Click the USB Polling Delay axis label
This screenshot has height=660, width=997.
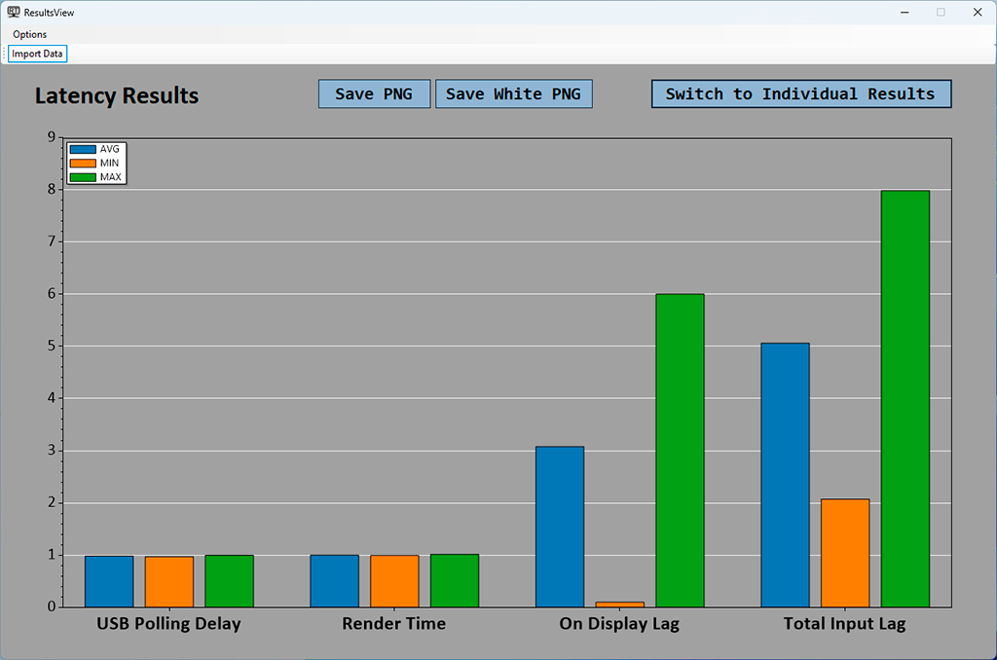tap(168, 624)
